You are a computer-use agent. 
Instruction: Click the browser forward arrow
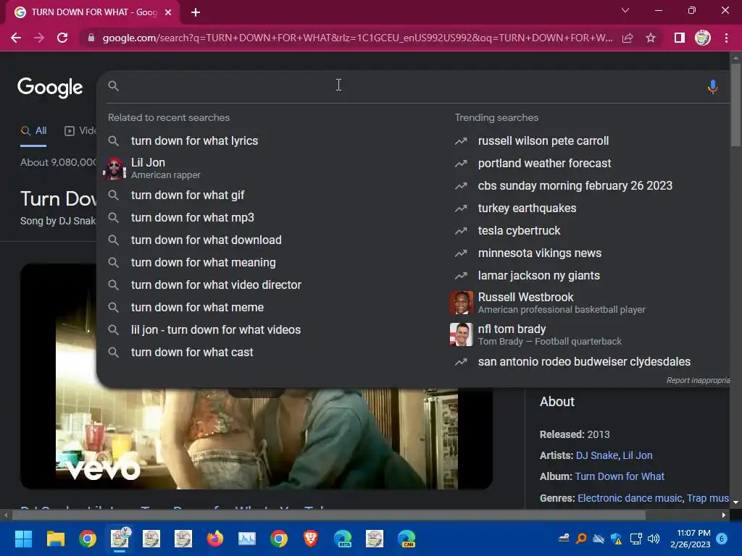[x=39, y=38]
